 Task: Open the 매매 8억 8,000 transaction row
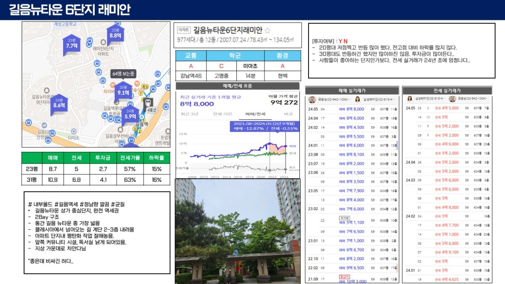pos(352,109)
